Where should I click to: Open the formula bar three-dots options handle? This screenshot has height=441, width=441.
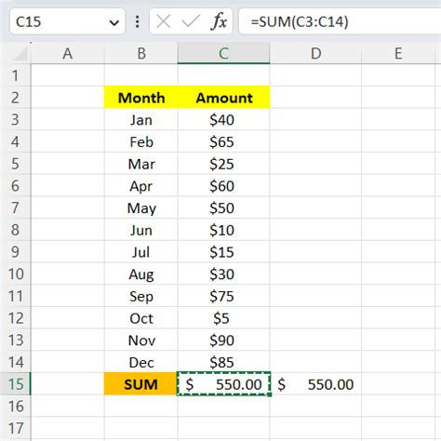tap(137, 21)
